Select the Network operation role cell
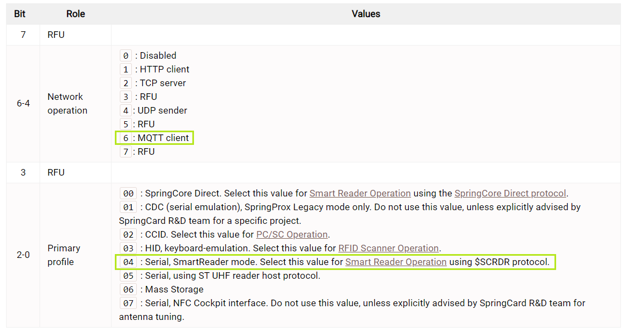 67,103
